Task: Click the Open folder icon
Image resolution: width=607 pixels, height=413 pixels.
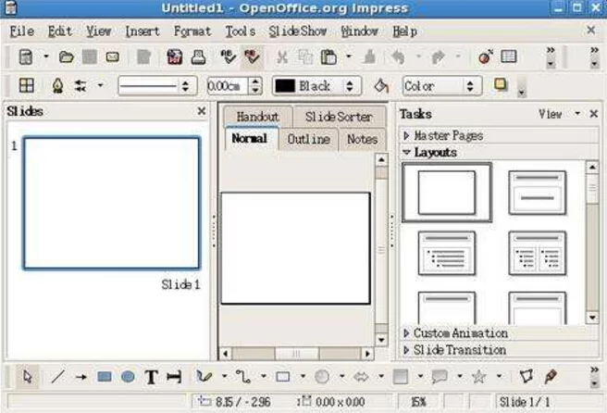Action: [x=67, y=57]
